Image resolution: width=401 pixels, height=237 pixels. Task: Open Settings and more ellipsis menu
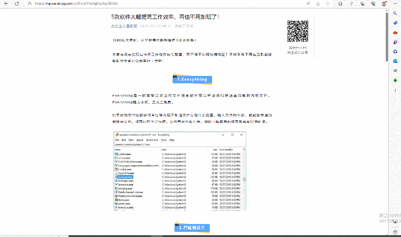(395, 4)
